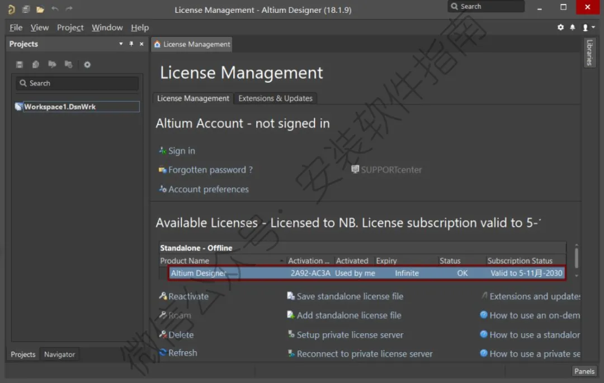The image size is (604, 383).
Task: Select the License Management document tab
Action: [x=192, y=44]
